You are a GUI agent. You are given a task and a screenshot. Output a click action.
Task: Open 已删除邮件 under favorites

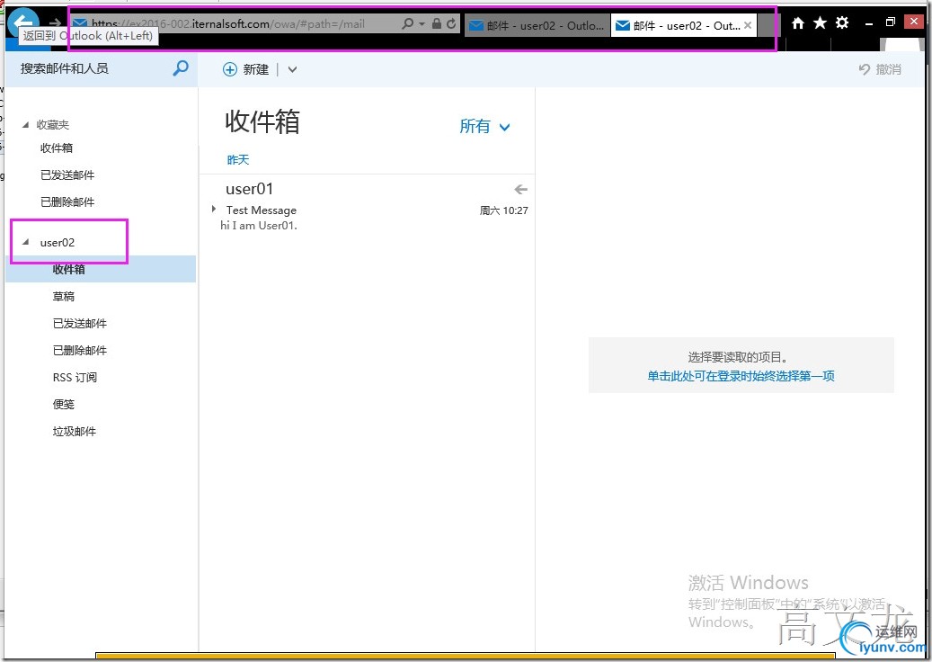coord(67,202)
